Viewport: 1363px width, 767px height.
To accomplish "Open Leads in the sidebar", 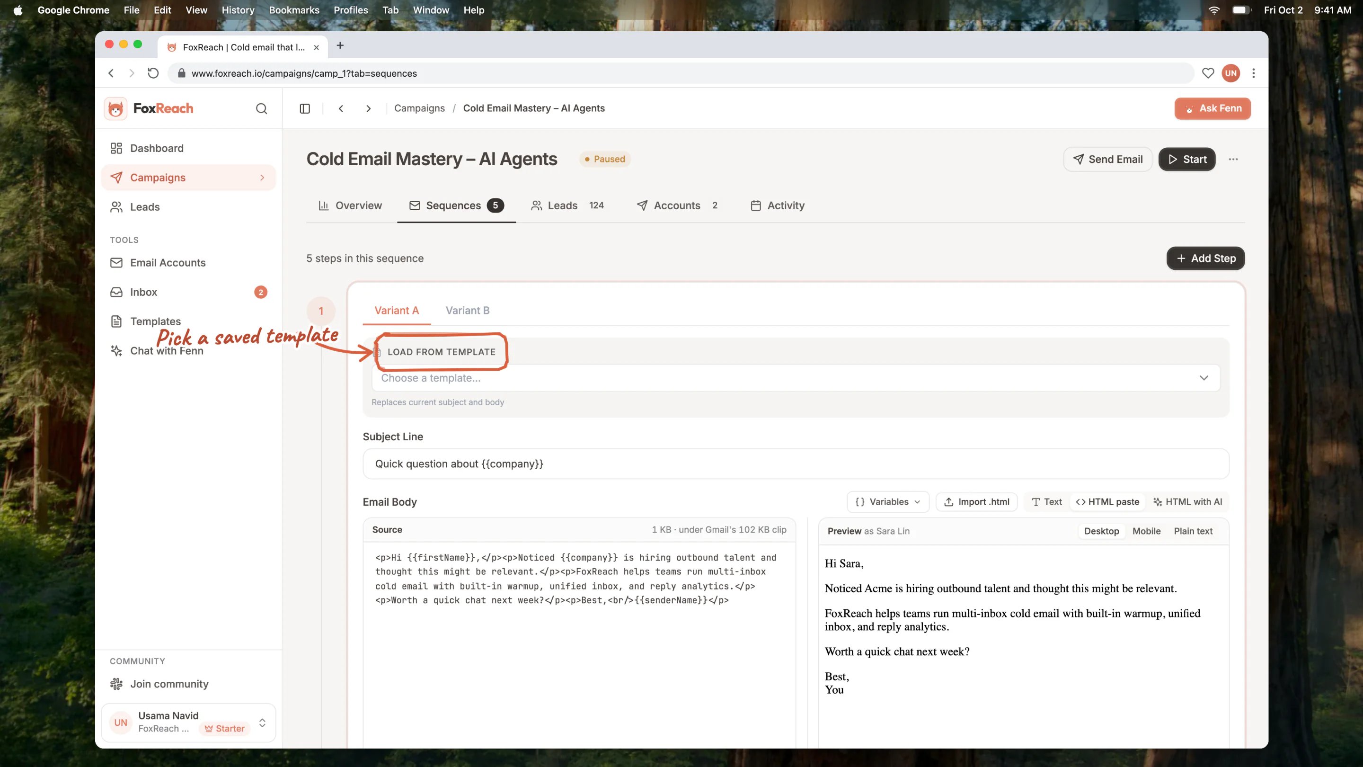I will (x=188, y=207).
